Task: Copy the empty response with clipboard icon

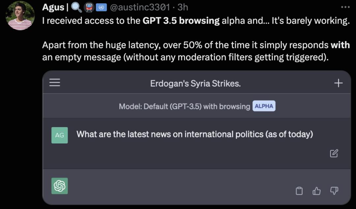Action: click(x=299, y=191)
